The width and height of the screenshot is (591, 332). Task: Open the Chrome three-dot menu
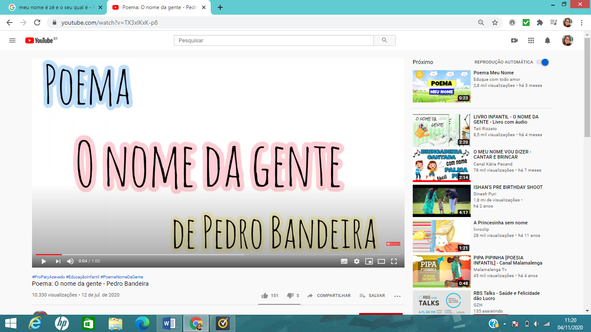581,22
